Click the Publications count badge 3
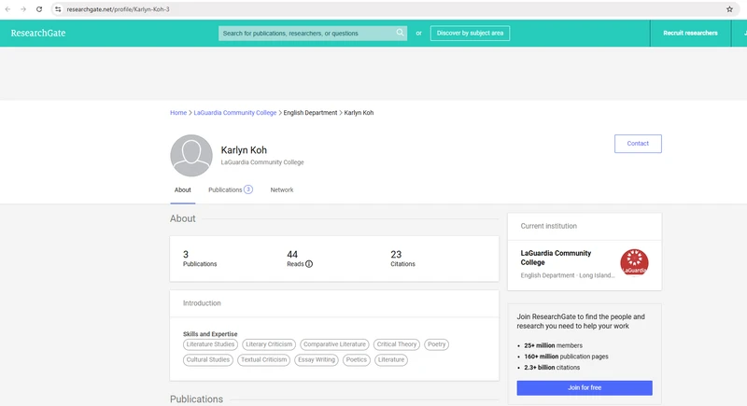 pyautogui.click(x=248, y=189)
